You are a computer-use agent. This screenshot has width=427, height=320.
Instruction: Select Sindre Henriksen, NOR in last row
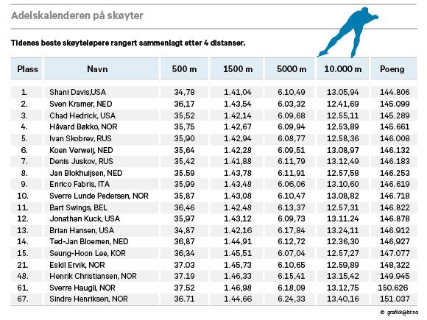point(88,299)
